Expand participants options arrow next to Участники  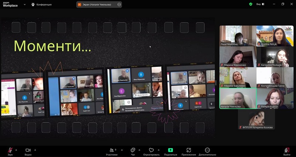(122, 150)
